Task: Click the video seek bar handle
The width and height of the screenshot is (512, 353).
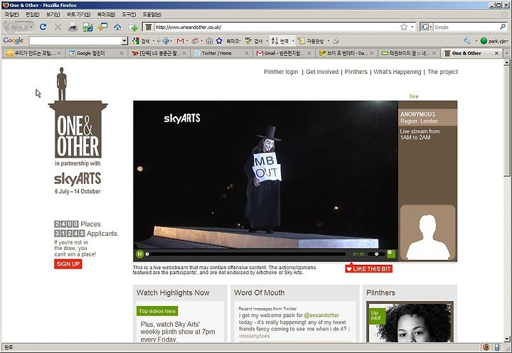Action: 147,254
